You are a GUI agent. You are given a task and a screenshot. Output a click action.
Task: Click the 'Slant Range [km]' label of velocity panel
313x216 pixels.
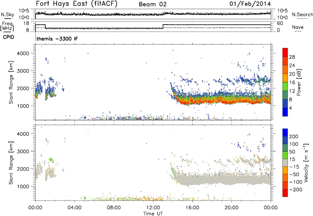pos(11,163)
